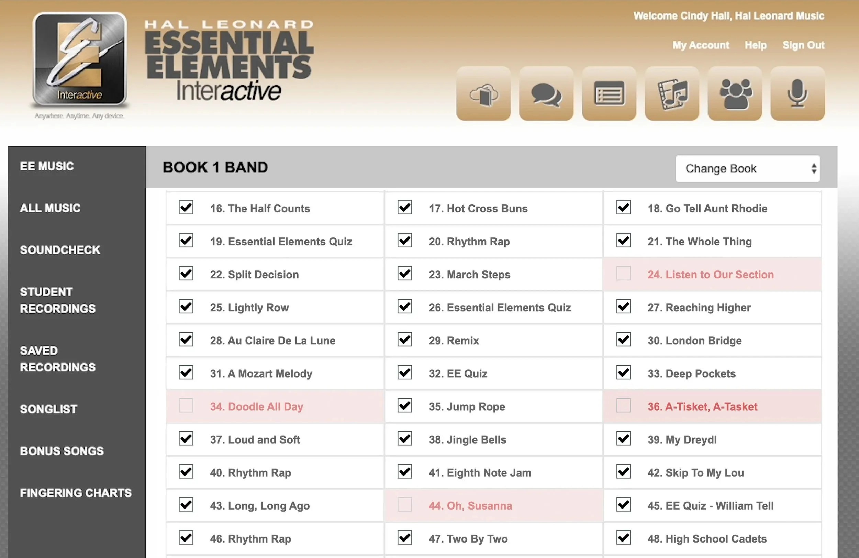Click the song title 31. A Mozart Melody
Screen dimensions: 859x558
(261, 373)
